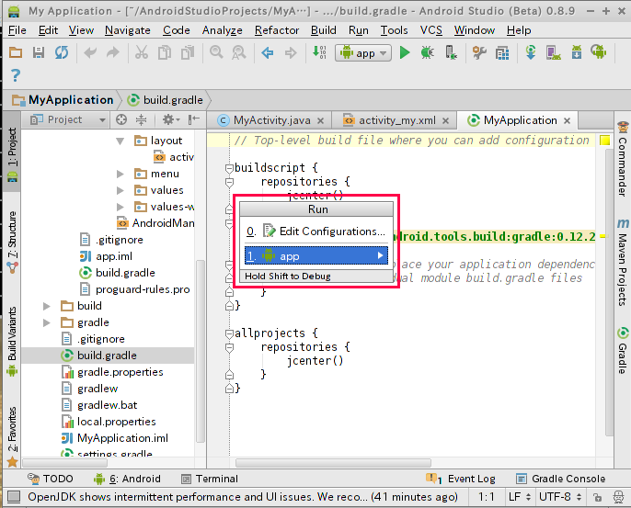631x508 pixels.
Task: Switch to the activity_my.xml tab
Action: point(396,120)
